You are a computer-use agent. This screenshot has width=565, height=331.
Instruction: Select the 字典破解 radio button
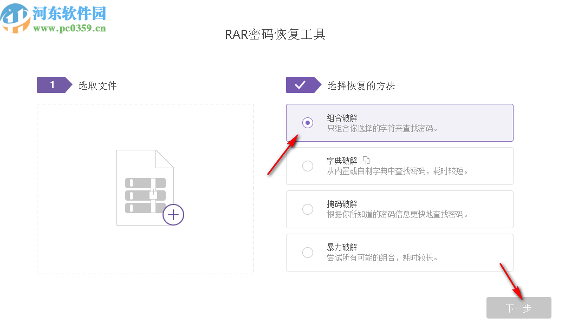(x=308, y=166)
